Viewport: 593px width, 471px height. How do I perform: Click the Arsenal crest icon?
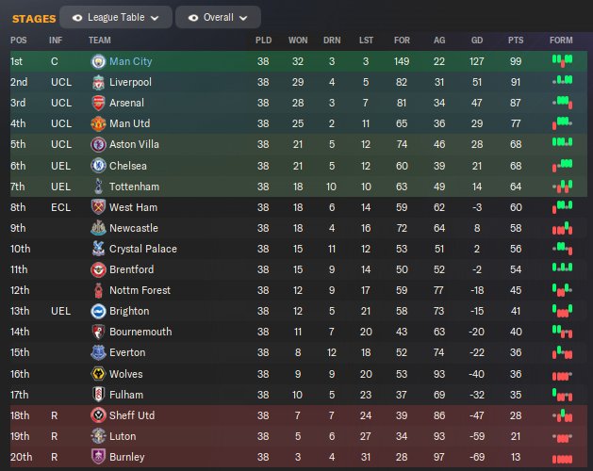click(98, 103)
